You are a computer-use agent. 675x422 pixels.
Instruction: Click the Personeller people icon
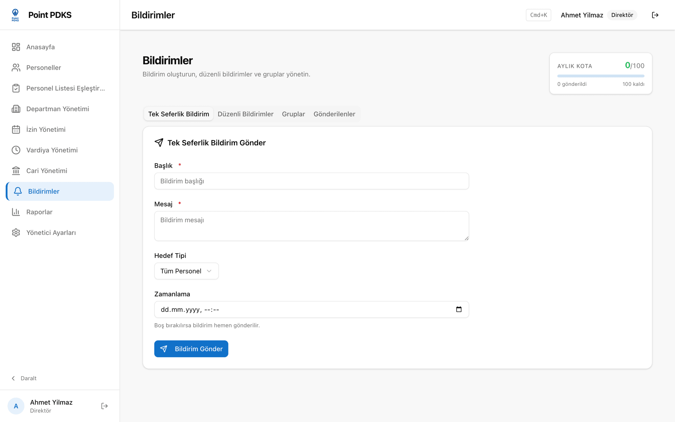point(16,68)
